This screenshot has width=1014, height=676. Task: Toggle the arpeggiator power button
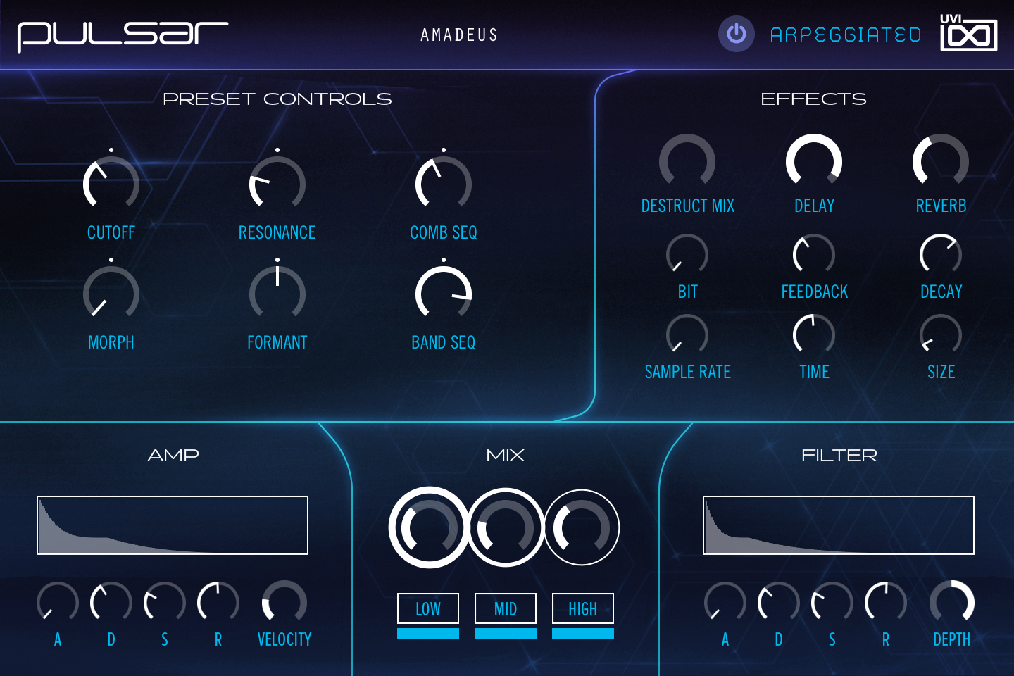pyautogui.click(x=736, y=34)
